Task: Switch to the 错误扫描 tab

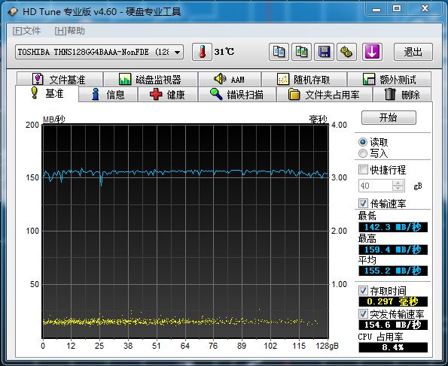Action: coord(237,95)
